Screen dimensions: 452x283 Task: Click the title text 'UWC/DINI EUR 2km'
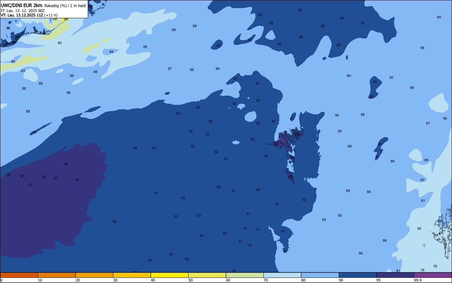point(21,5)
